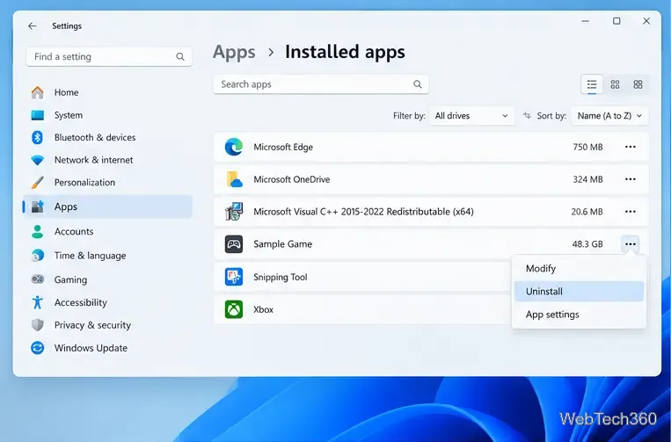Click the Apps breadcrumb link
The width and height of the screenshot is (671, 442).
click(x=234, y=52)
